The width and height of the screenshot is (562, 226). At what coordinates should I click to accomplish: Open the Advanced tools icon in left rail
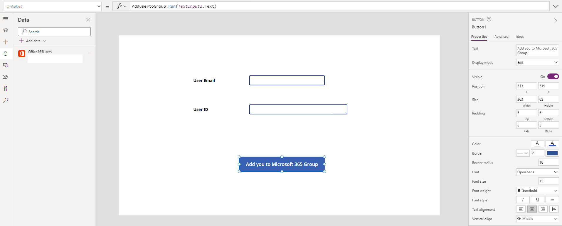tap(6, 89)
